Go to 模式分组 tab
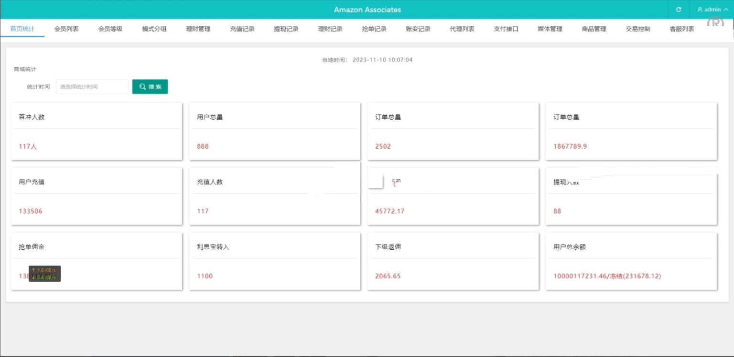Viewport: 734px width, 357px height. click(154, 29)
